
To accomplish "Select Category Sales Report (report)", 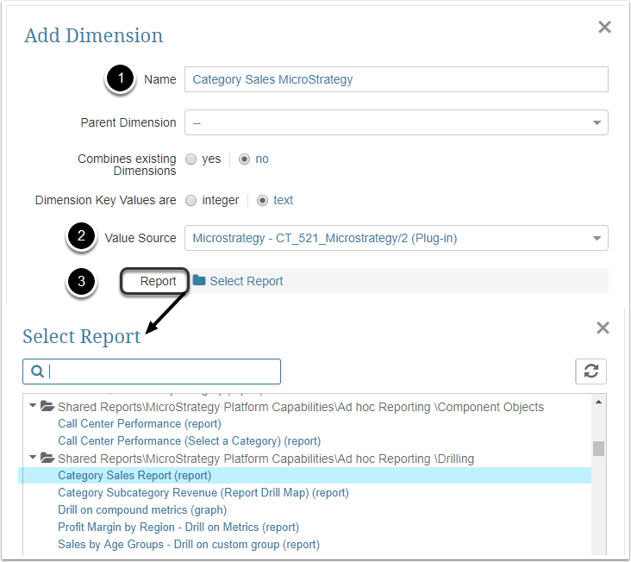I will (x=134, y=476).
